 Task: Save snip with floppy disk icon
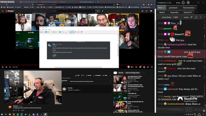pos(60,32)
